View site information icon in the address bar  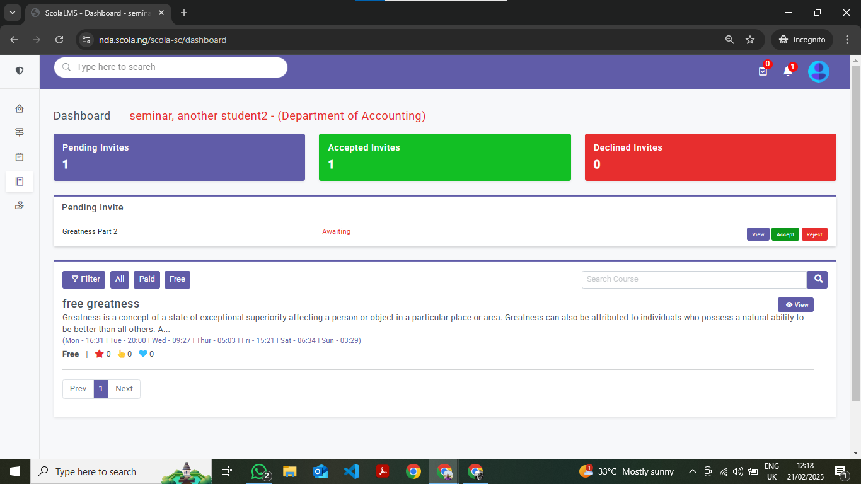pyautogui.click(x=87, y=40)
